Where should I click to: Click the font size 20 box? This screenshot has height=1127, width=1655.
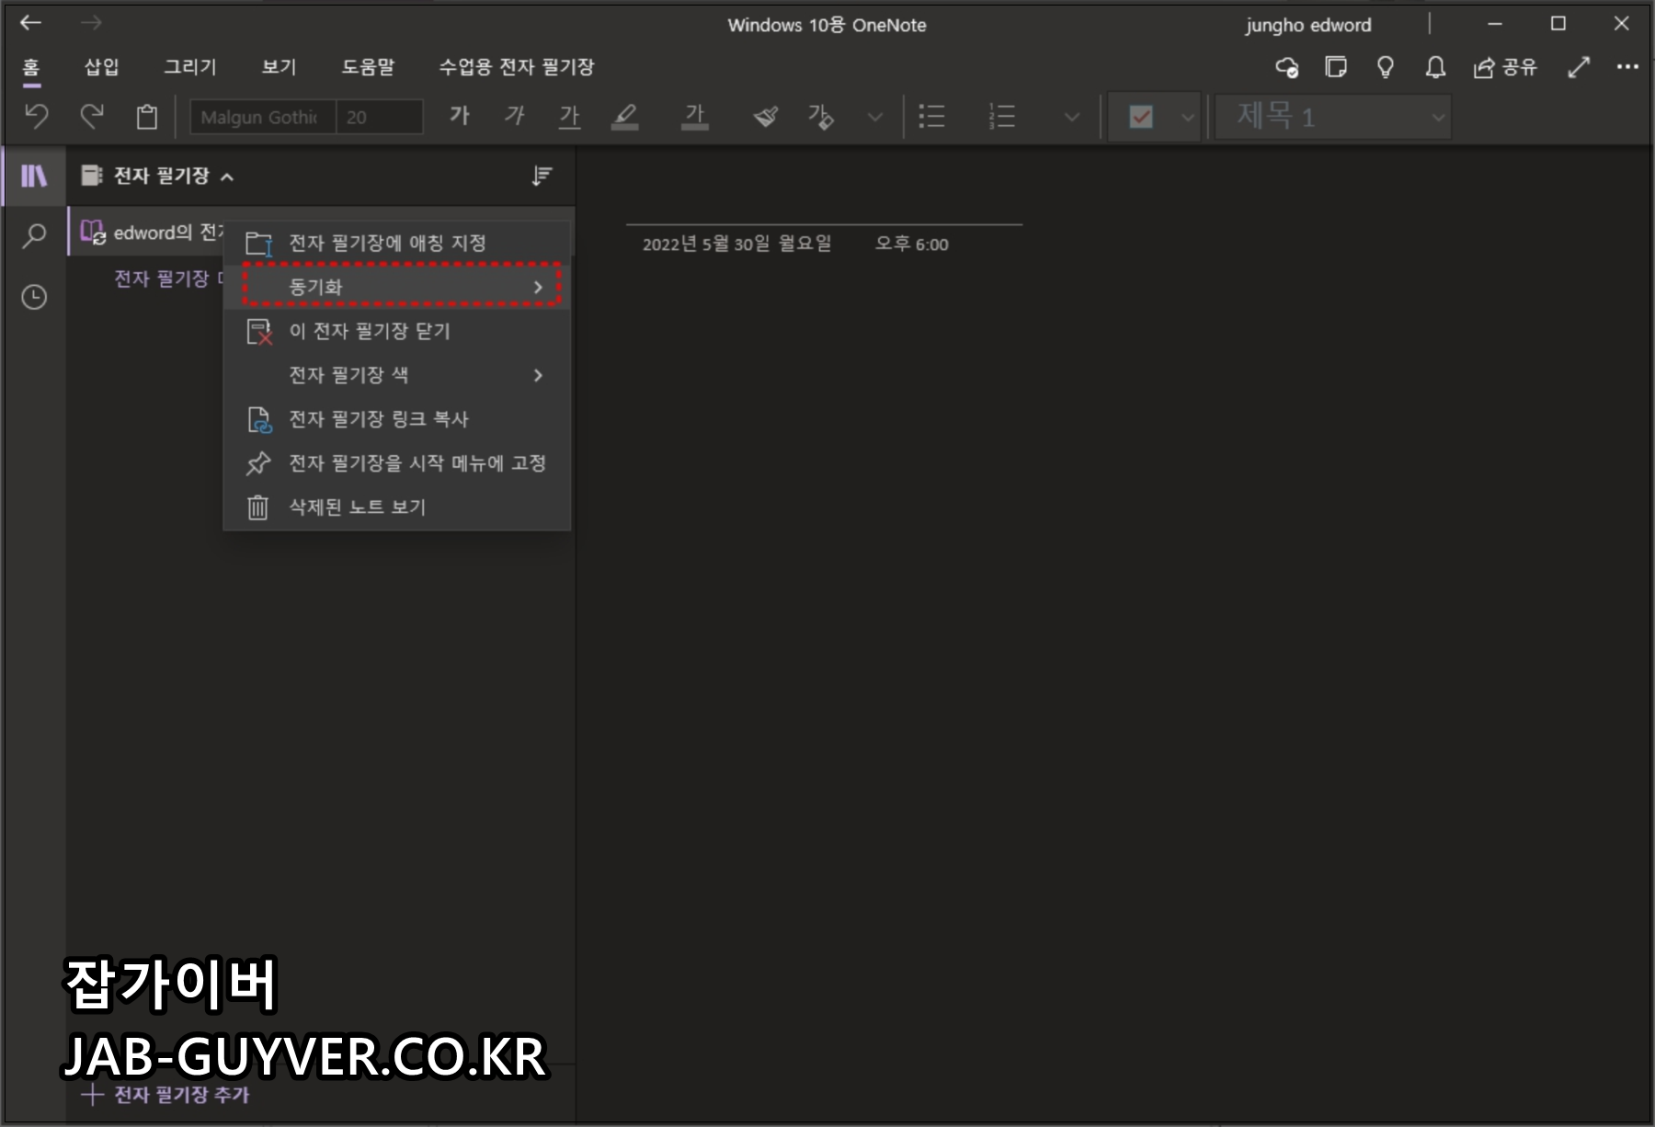pos(379,117)
